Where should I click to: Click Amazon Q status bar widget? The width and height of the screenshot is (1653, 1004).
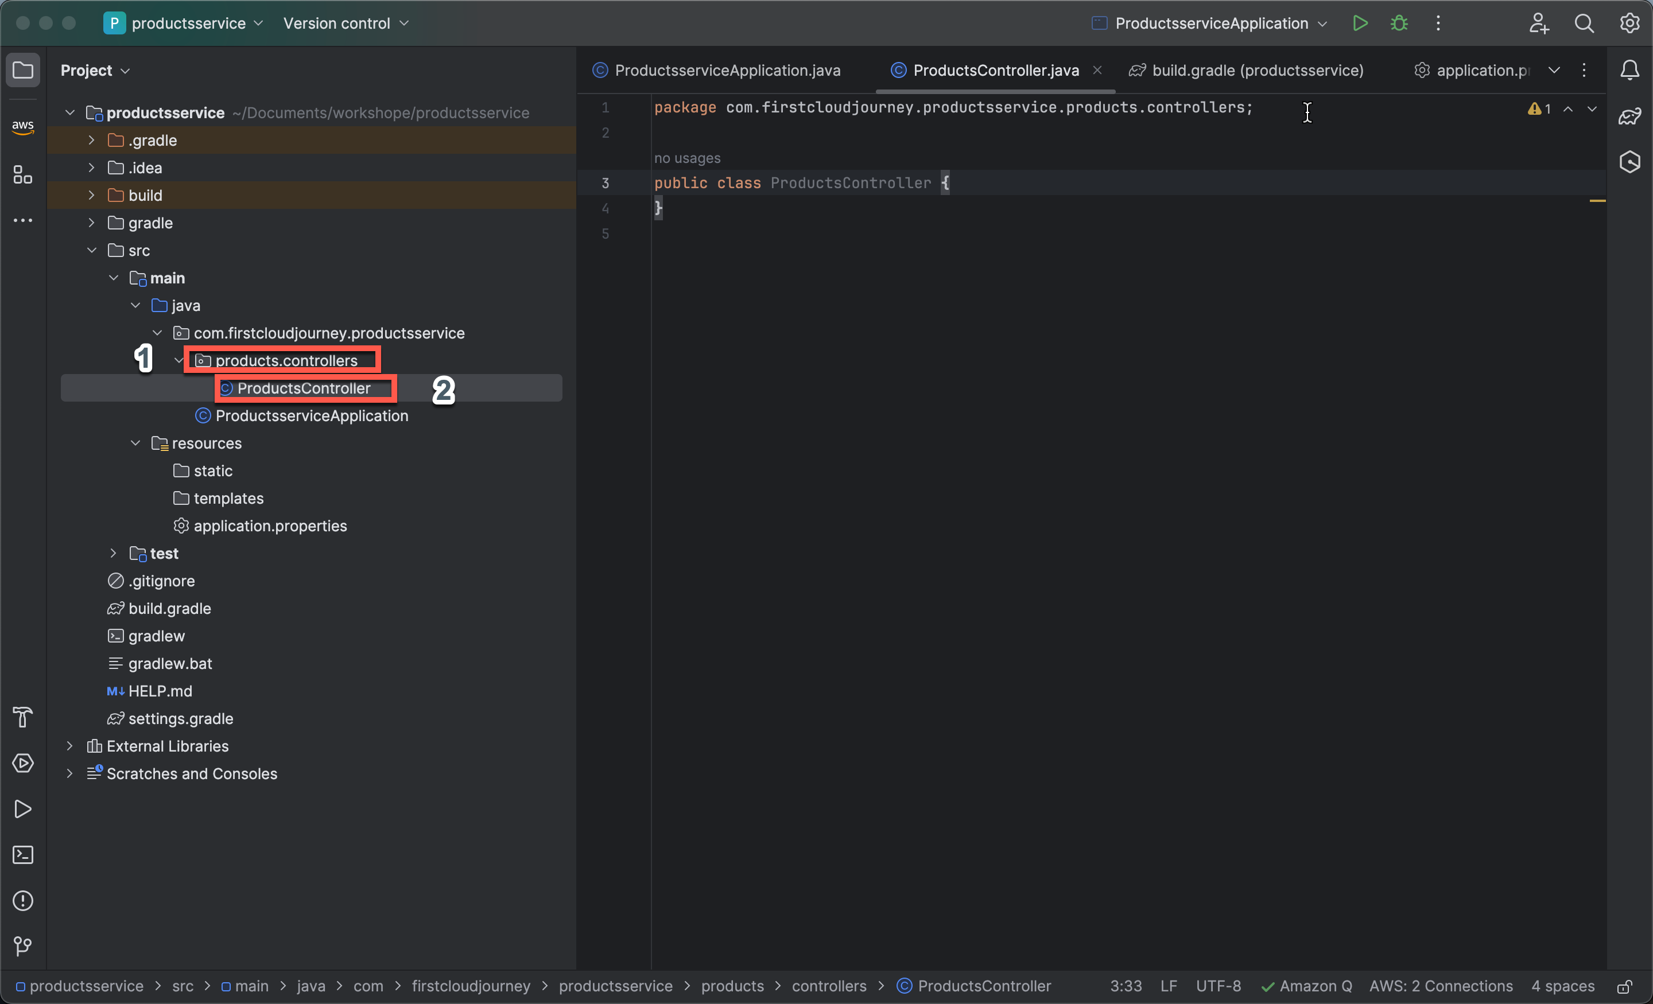1306,986
